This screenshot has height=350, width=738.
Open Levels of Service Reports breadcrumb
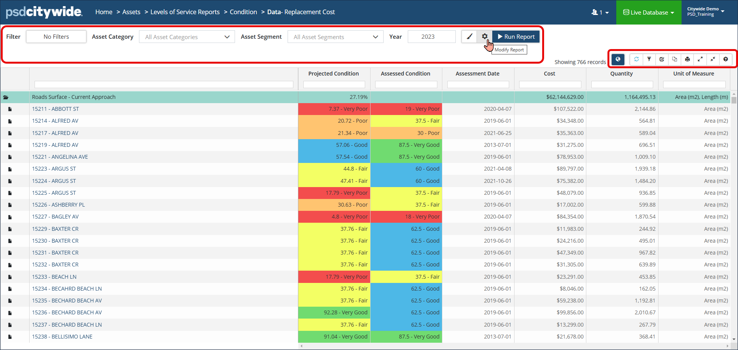tap(185, 12)
